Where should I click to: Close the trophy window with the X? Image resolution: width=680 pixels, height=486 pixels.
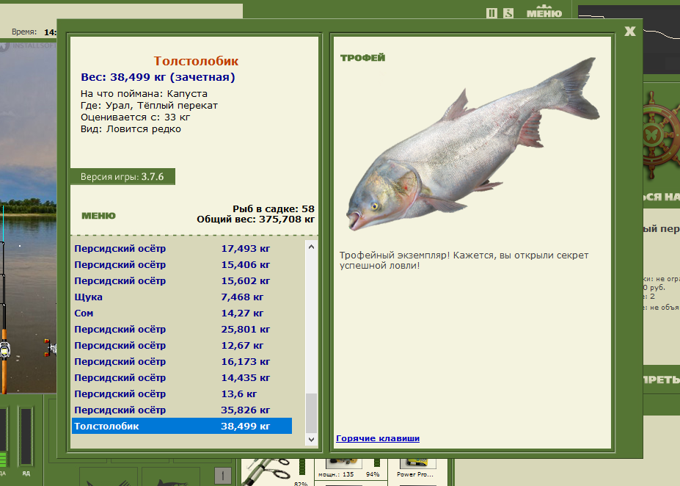[x=630, y=32]
